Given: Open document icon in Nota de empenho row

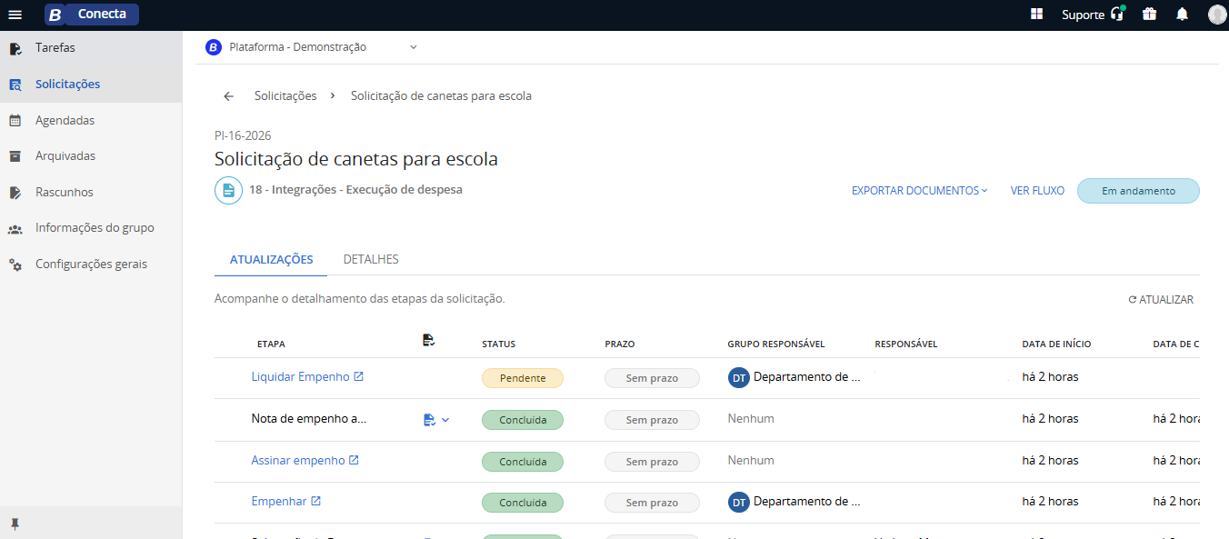Looking at the screenshot, I should point(429,420).
